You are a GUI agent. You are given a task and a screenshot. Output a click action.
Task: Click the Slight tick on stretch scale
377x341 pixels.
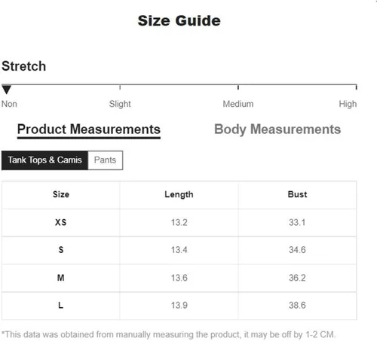click(120, 87)
